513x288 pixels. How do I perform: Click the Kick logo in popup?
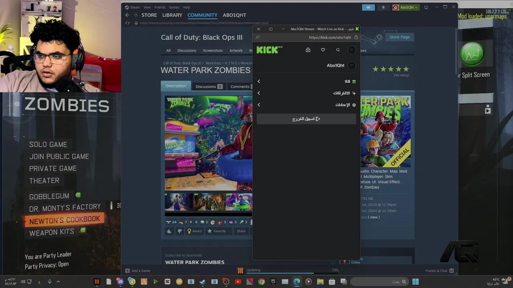pos(269,50)
